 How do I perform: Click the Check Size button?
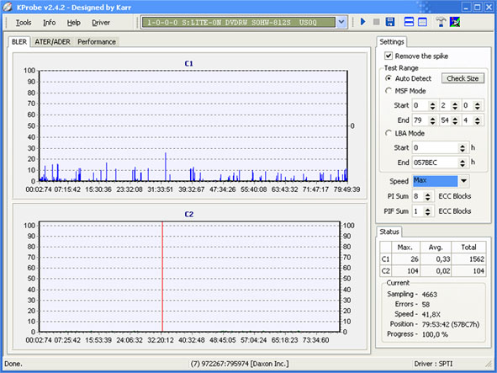pyautogui.click(x=463, y=78)
